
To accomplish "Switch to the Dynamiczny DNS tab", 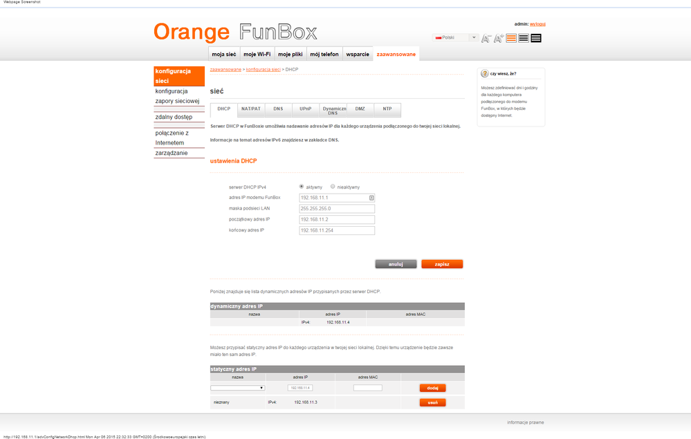I will (333, 110).
